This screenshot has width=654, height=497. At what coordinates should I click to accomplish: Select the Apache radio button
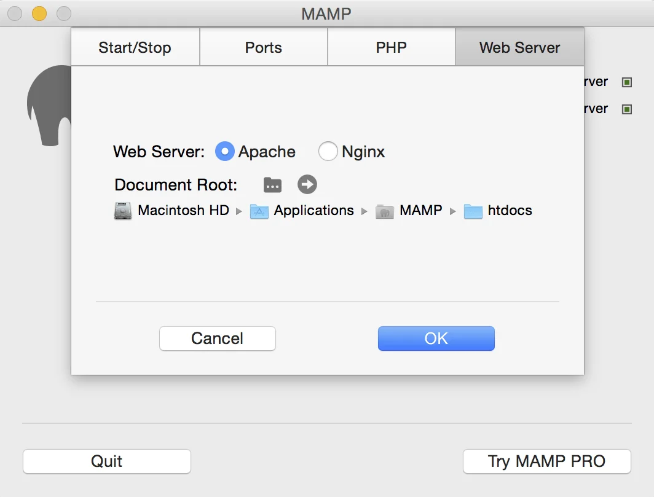(225, 151)
